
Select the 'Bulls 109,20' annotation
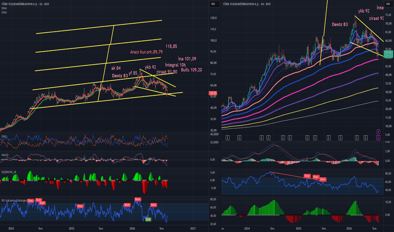[192, 70]
